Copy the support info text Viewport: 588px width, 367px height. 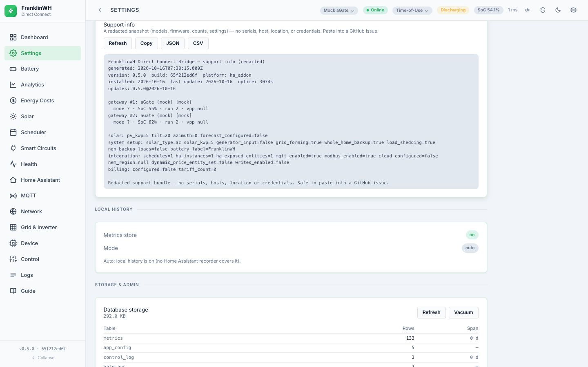pos(146,43)
